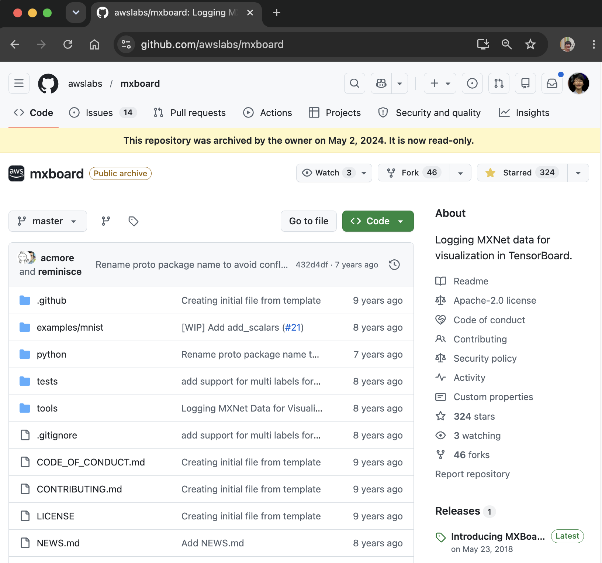Open Code of conduct link
This screenshot has width=602, height=563.
coord(489,320)
